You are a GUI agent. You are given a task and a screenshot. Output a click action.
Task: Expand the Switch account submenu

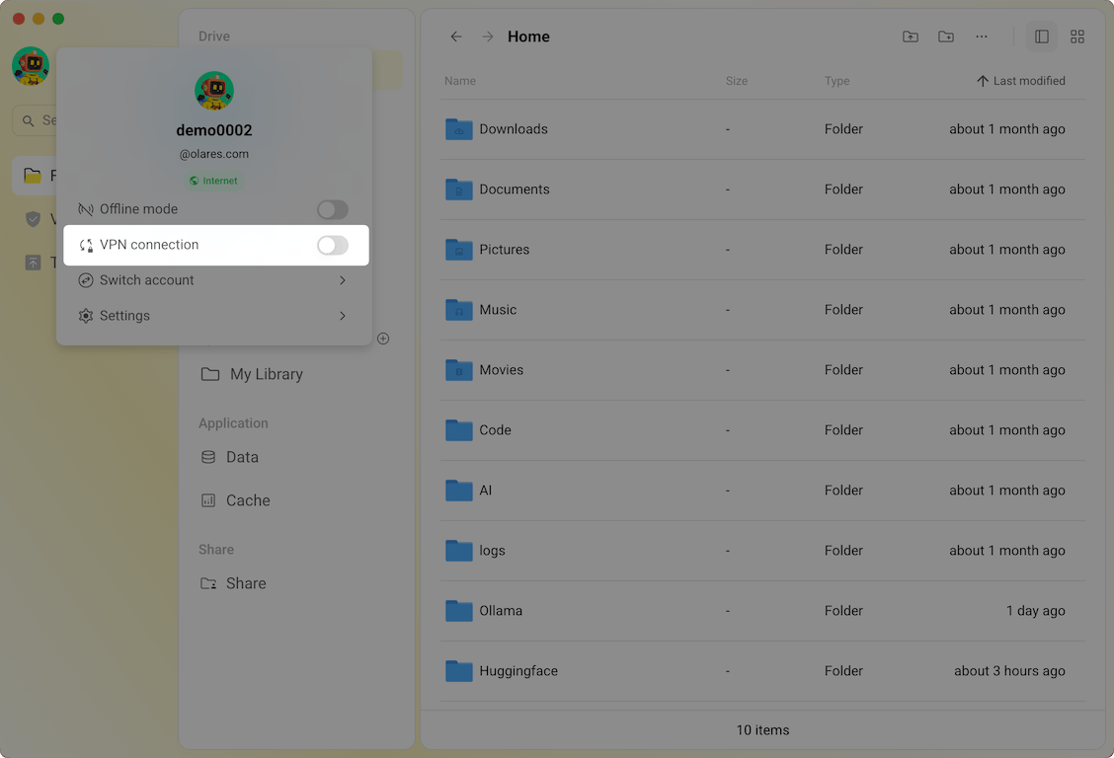[343, 280]
